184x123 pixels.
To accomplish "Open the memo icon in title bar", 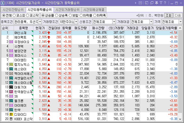I will 140,3.
